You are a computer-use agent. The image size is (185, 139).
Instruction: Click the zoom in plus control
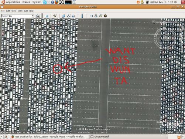pyautogui.click(x=181, y=27)
